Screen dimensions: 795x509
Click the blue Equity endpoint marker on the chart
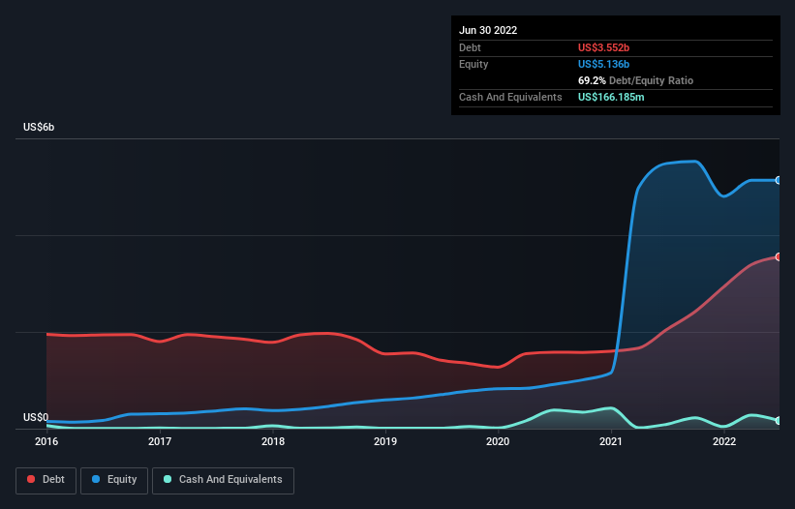click(x=779, y=180)
